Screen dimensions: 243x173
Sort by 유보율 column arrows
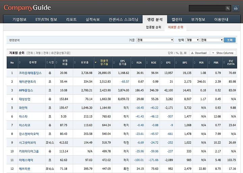tap(75, 63)
